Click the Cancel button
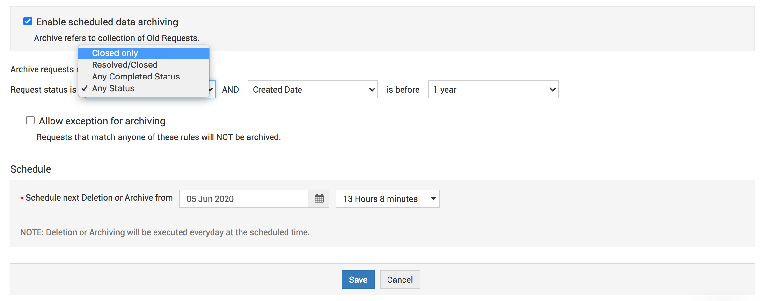The width and height of the screenshot is (762, 301). tap(400, 279)
